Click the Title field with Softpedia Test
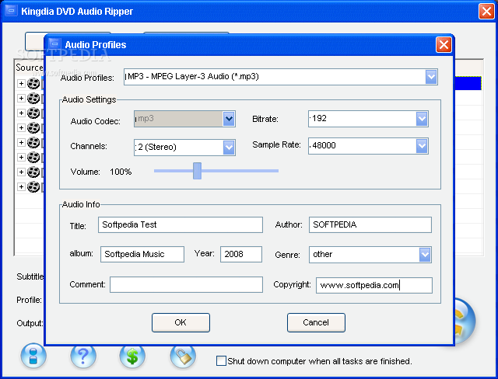Screen dimensions: 498x379 [x=181, y=224]
